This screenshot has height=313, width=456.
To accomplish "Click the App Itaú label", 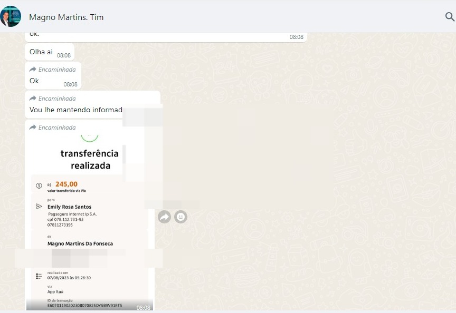I will (x=55, y=291).
